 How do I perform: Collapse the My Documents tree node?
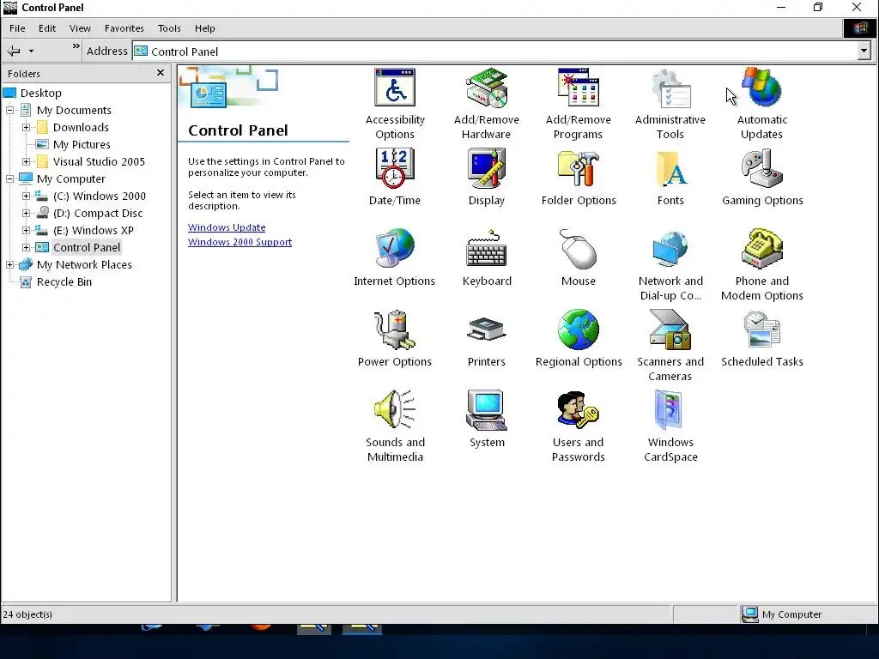click(10, 111)
